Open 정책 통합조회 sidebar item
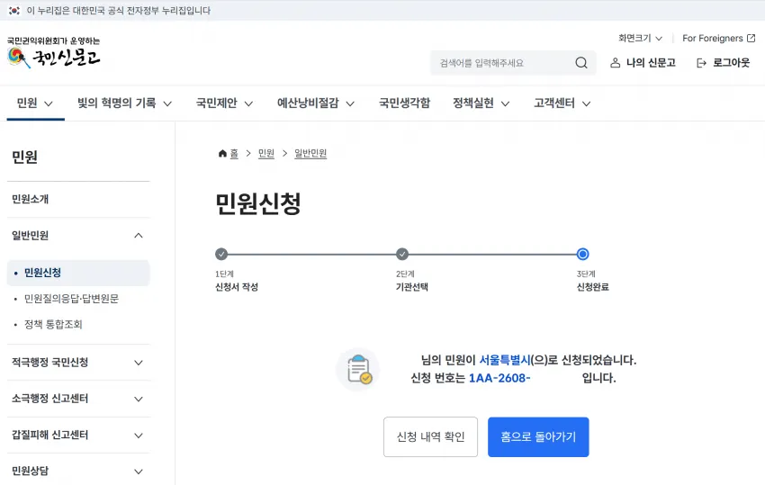Image resolution: width=765 pixels, height=485 pixels. point(53,325)
